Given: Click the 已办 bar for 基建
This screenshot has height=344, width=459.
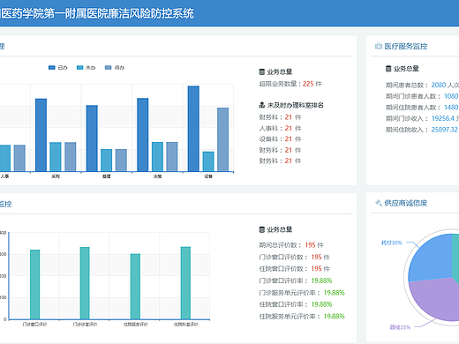Looking at the screenshot, I should [x=92, y=138].
